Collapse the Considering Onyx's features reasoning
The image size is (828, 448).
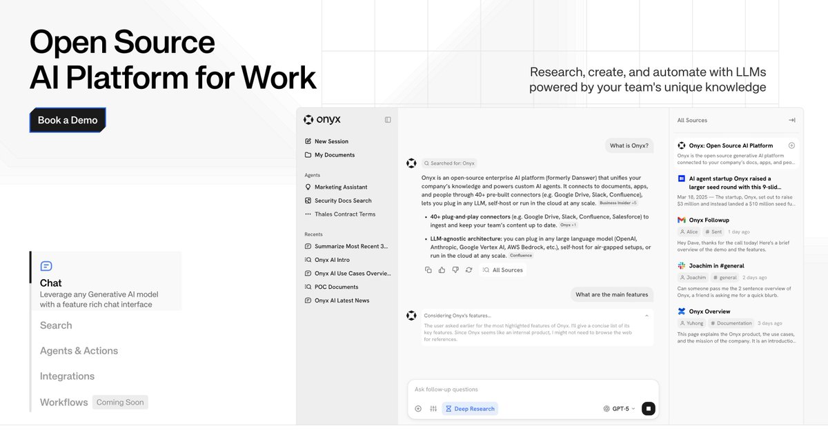(x=647, y=316)
